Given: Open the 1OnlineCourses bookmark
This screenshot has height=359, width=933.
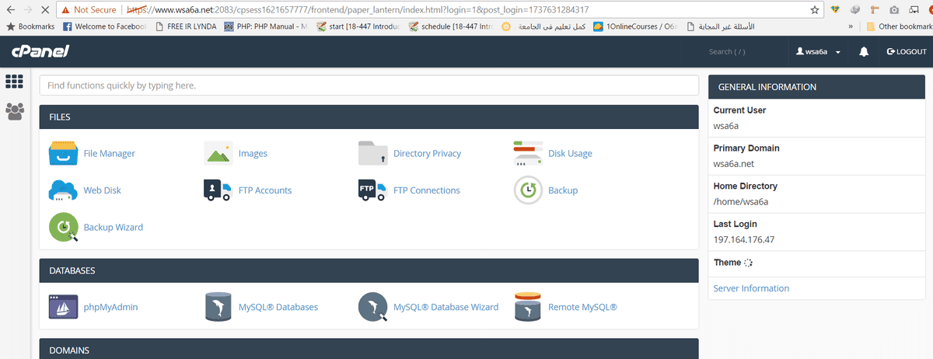Looking at the screenshot, I should pos(635,26).
